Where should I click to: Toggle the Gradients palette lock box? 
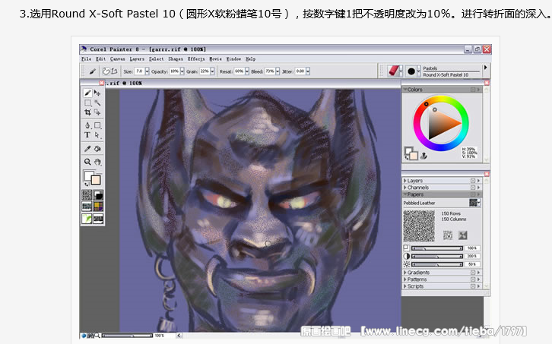[473, 273]
